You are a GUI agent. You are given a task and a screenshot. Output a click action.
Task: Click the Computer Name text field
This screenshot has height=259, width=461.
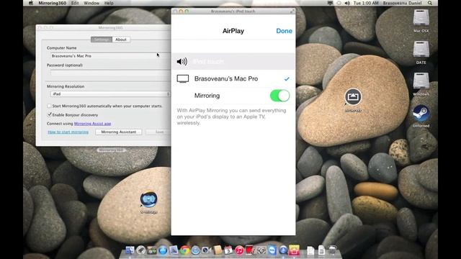(110, 56)
